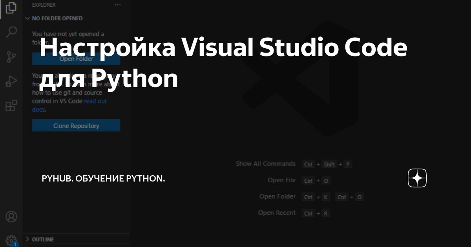Open the Run and Debug view icon
Image resolution: width=471 pixels, height=247 pixels.
pos(11,81)
